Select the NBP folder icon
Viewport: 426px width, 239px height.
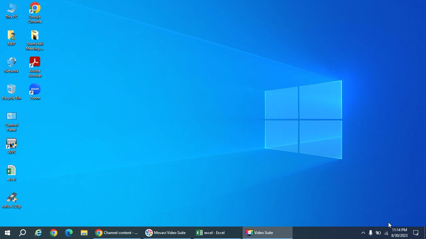click(x=12, y=38)
